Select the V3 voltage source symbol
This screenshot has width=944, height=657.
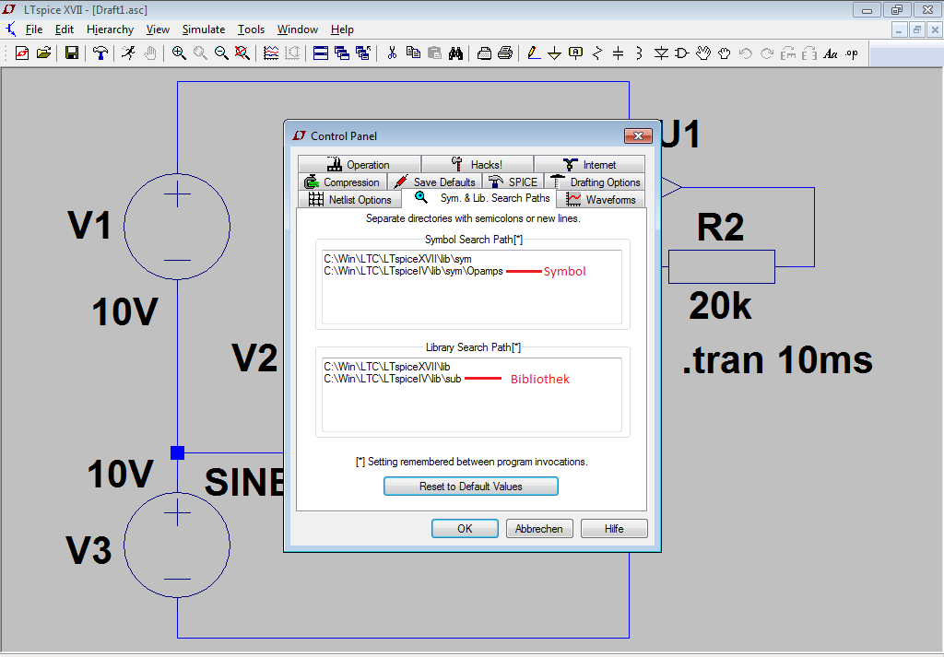[x=177, y=546]
